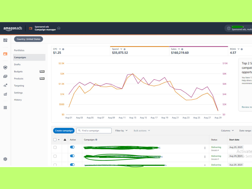Toggle the Active switch for third campaign
The height and width of the screenshot is (189, 252).
click(72, 165)
